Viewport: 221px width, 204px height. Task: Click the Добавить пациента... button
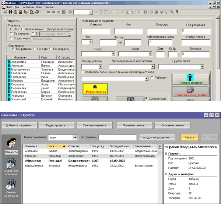[x=20, y=125]
